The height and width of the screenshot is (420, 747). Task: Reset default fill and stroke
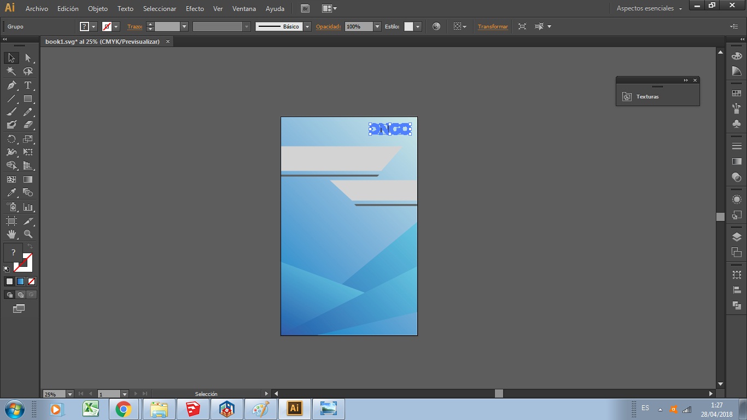coord(7,269)
